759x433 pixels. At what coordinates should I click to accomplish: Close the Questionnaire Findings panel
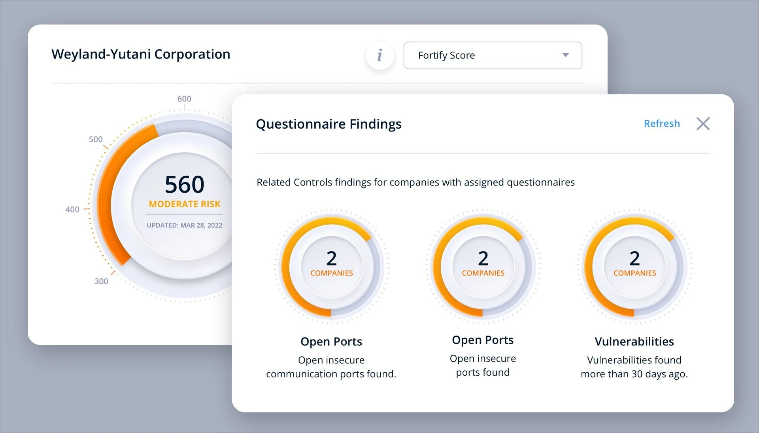coord(702,124)
